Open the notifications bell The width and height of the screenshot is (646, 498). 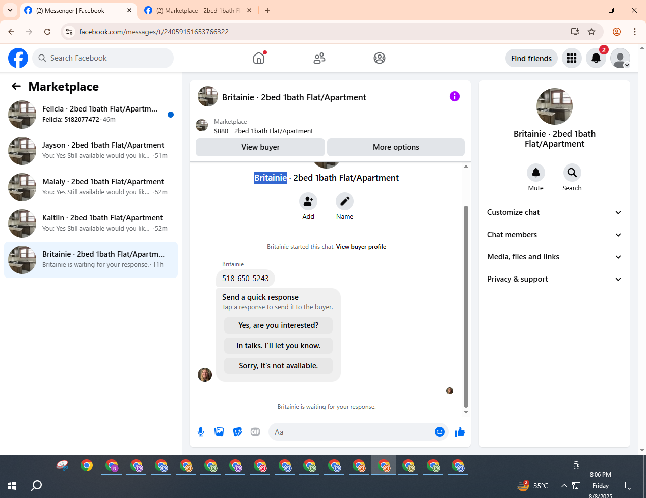tap(596, 58)
